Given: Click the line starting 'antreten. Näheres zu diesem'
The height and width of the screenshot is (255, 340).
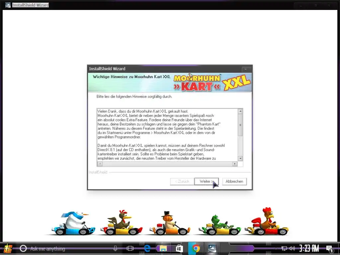Looking at the screenshot, I should point(156,128).
